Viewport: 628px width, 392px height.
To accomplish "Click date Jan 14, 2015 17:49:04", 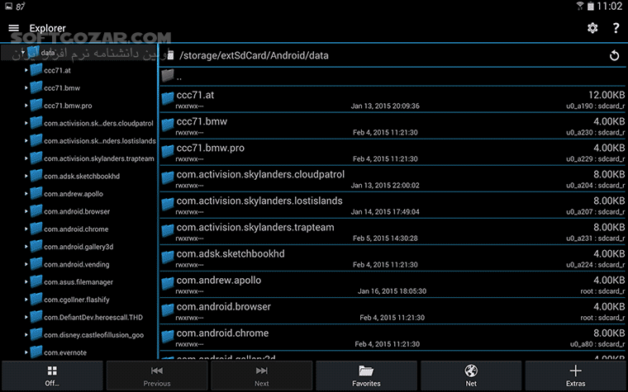I will 385,211.
